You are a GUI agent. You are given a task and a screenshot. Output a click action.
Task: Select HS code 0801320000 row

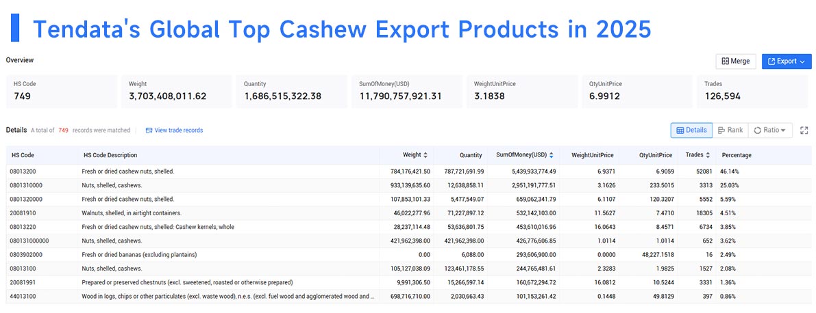pyautogui.click(x=408, y=200)
